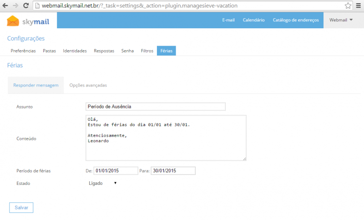Click the Salvar button
The image size is (364, 220).
(x=21, y=207)
